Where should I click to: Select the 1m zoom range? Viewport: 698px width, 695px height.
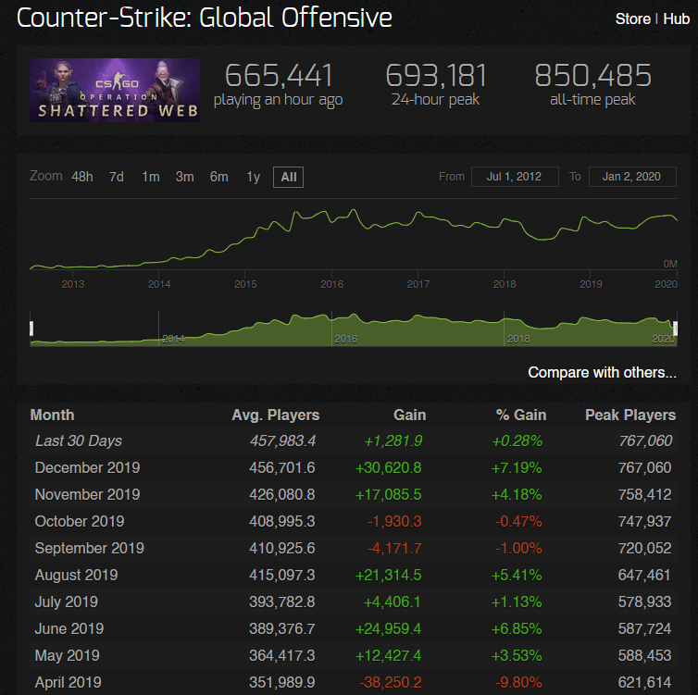150,177
